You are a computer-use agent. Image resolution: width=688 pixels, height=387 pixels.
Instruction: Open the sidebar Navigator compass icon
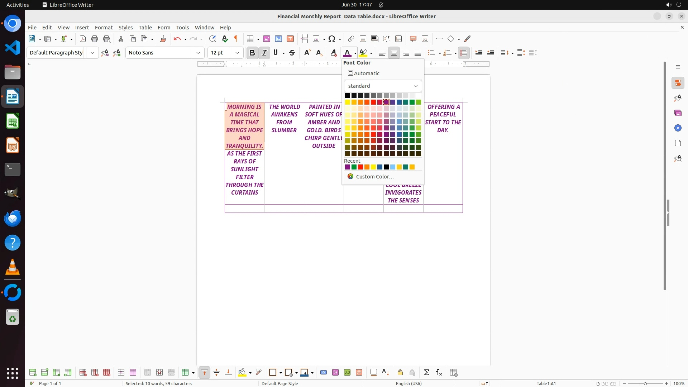click(678, 128)
